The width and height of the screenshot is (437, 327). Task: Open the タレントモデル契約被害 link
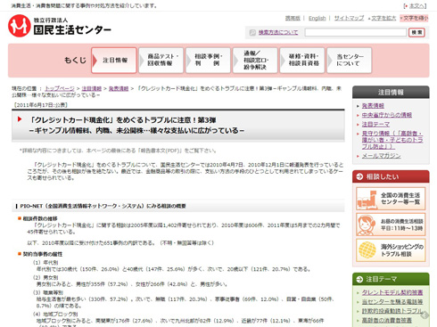point(392,292)
